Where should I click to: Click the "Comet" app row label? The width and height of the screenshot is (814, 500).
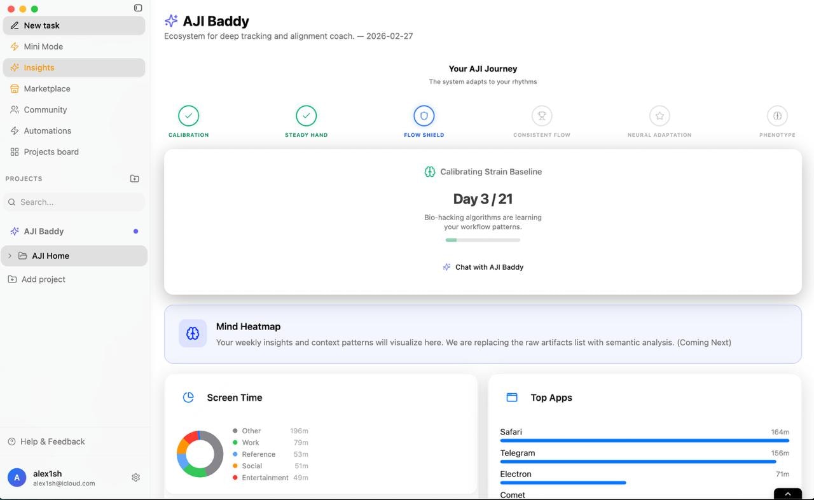[x=513, y=495]
